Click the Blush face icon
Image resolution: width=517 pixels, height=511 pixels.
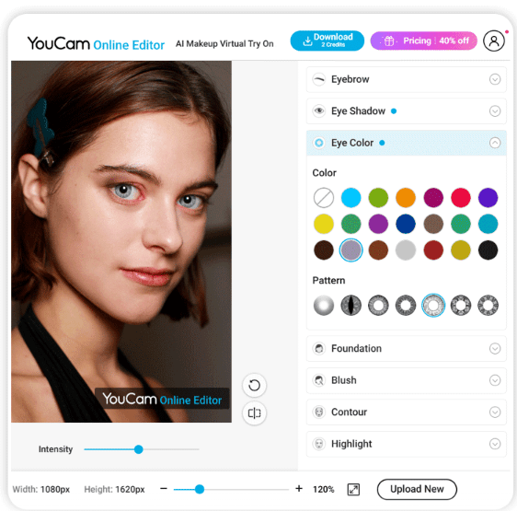coord(319,380)
